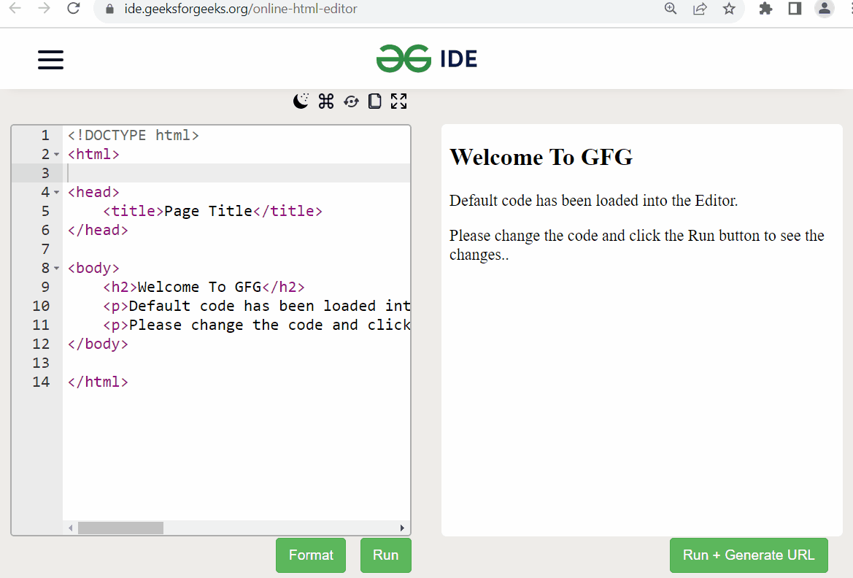Click Run + Generate URL

click(749, 555)
